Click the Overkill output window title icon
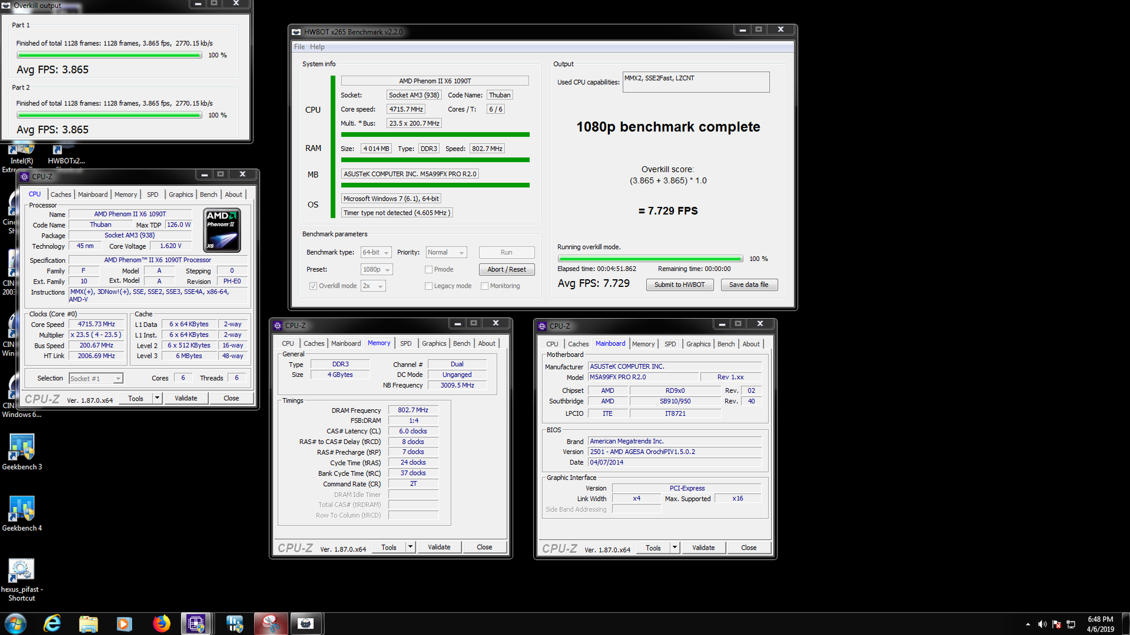 [6, 5]
